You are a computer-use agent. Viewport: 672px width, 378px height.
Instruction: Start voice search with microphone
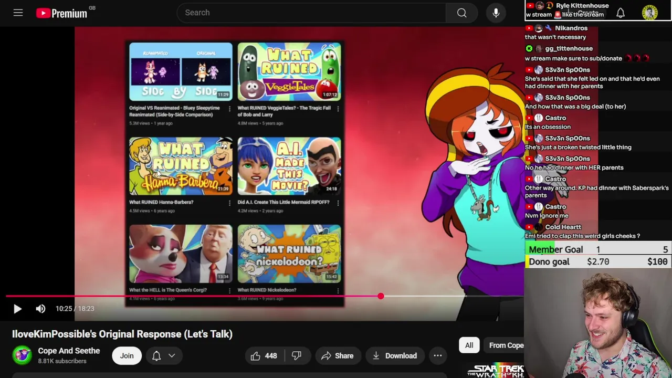pos(496,13)
